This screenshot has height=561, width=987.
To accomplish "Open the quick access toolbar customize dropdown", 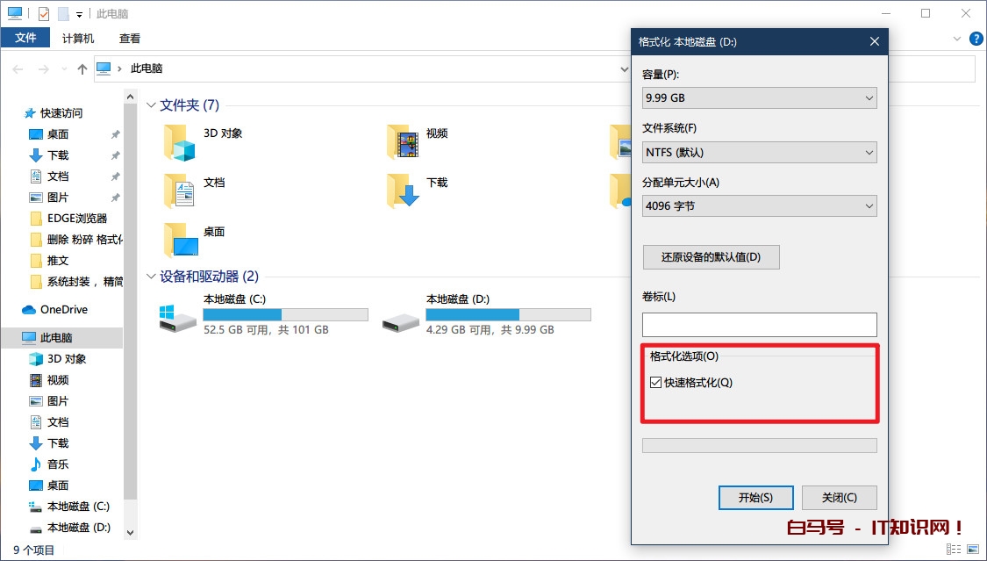I will coord(79,14).
